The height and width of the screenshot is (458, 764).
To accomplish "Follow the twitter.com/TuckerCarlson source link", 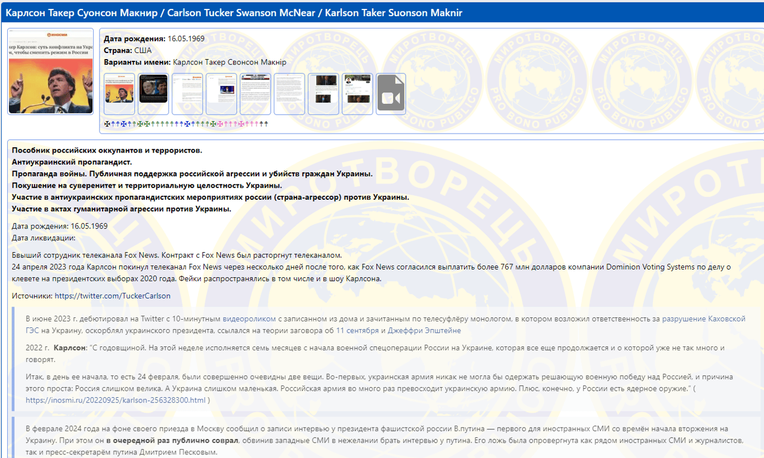I will pyautogui.click(x=112, y=296).
